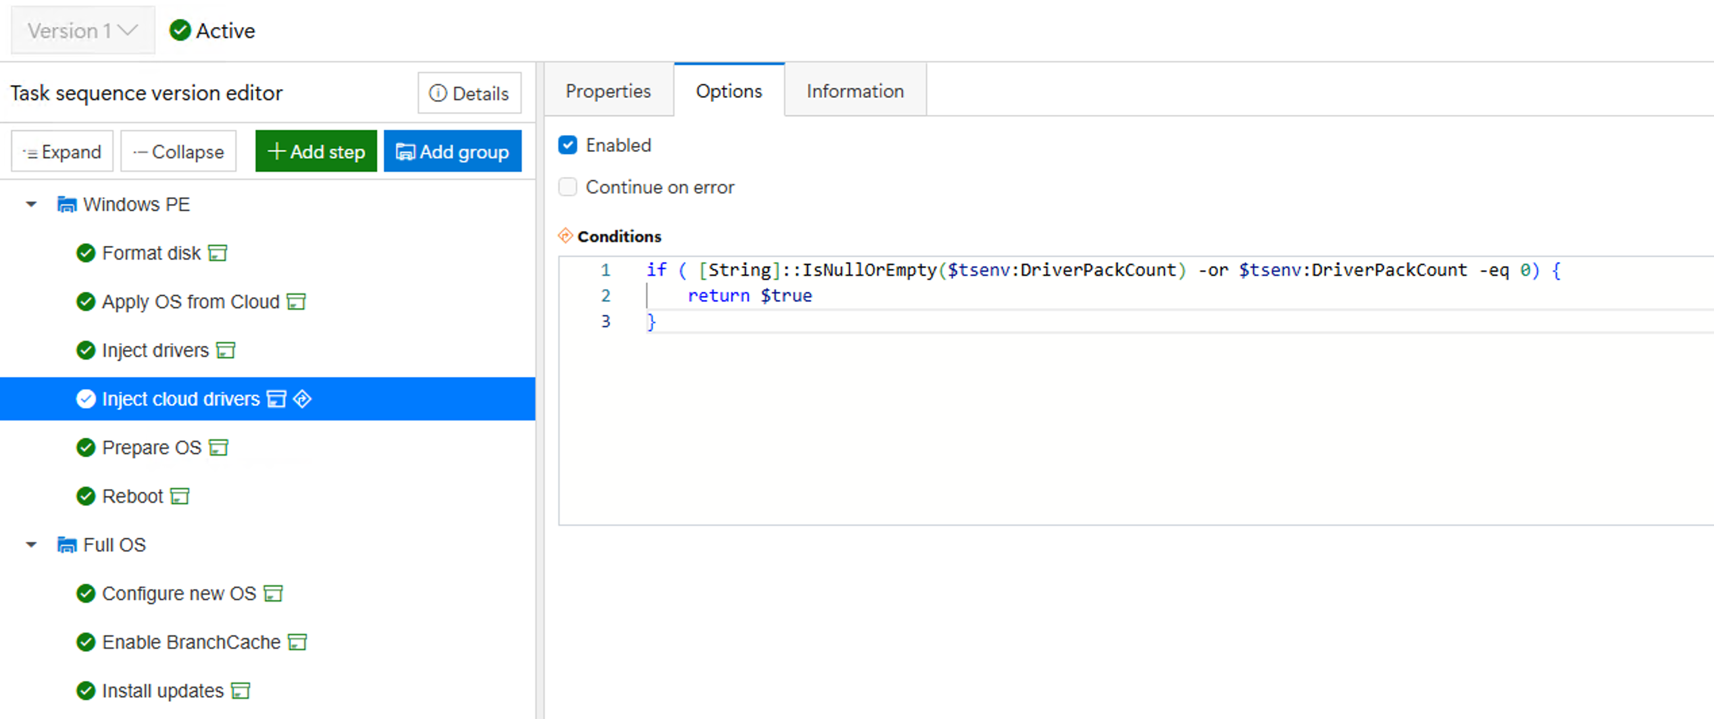This screenshot has height=719, width=1714.
Task: Click the Details button
Action: [469, 93]
